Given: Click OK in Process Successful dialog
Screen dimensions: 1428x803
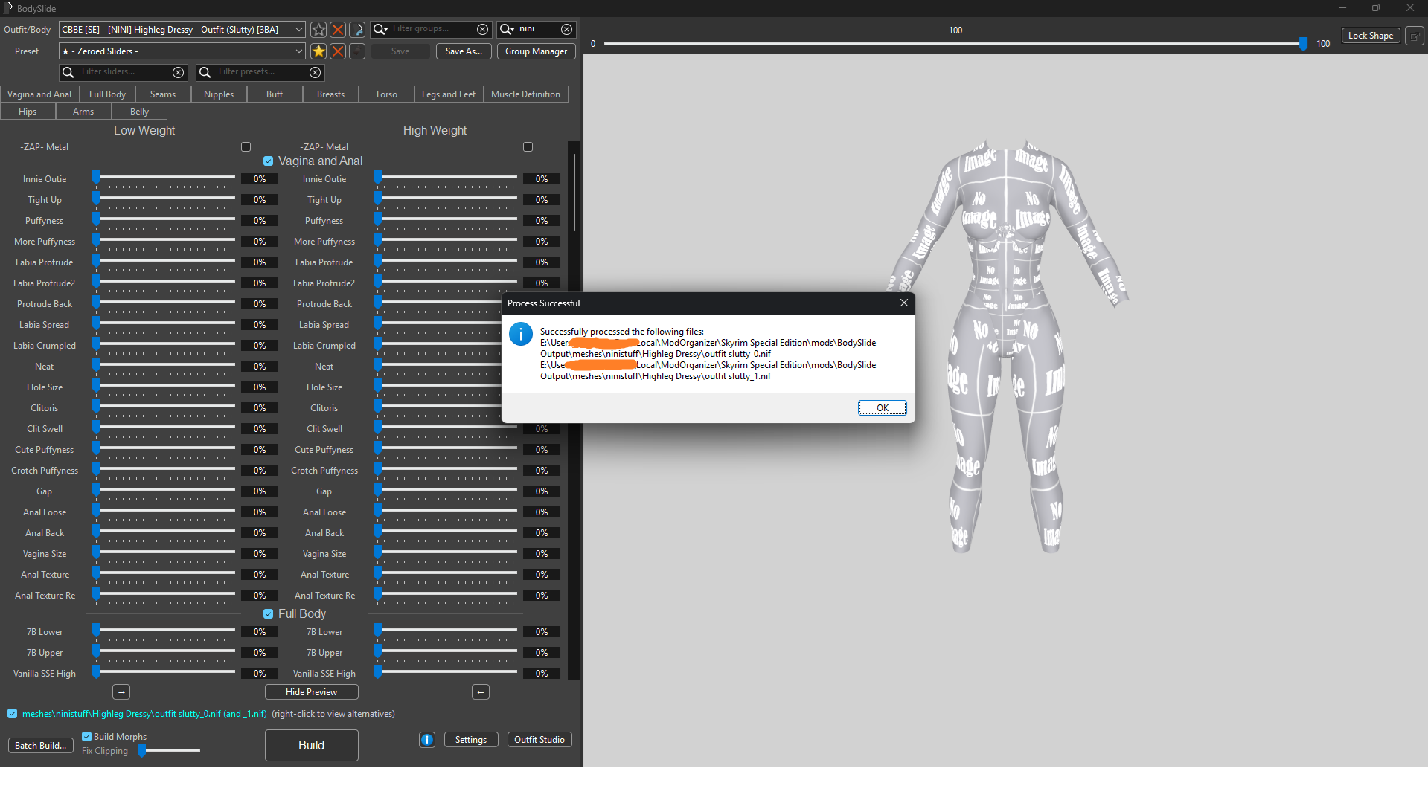Looking at the screenshot, I should 883,408.
